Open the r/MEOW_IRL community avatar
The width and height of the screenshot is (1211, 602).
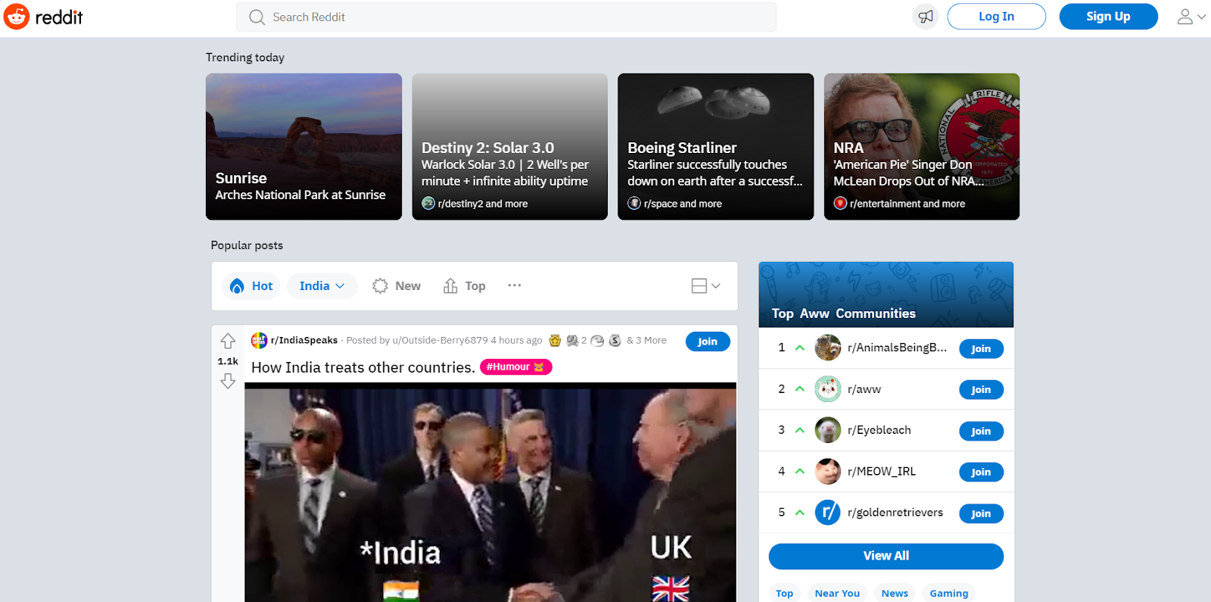point(828,471)
